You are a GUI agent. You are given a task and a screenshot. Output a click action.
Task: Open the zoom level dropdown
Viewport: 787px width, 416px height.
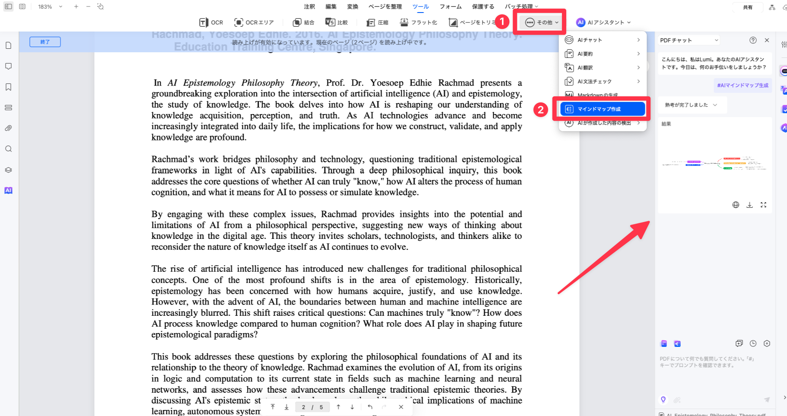coord(60,6)
